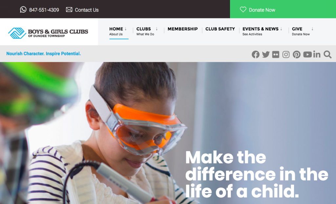The width and height of the screenshot is (336, 204).
Task: Open the Twitter bird icon
Action: pyautogui.click(x=266, y=54)
